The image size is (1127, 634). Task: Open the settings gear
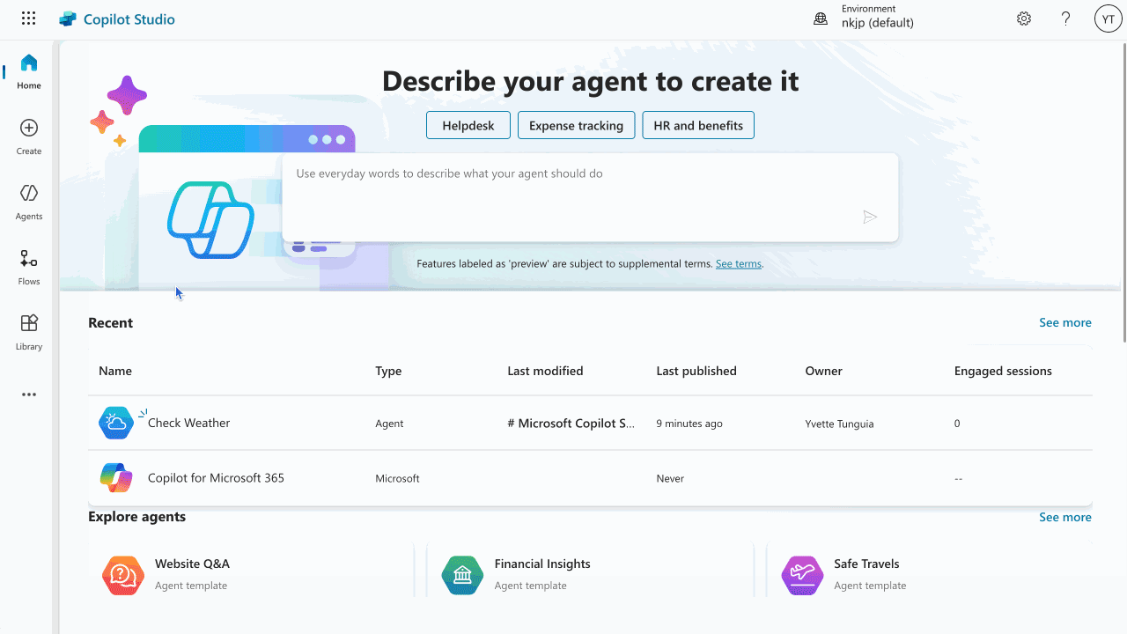(x=1023, y=18)
